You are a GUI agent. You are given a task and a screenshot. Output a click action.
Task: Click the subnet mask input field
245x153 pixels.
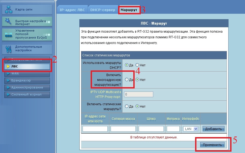(x=123, y=129)
